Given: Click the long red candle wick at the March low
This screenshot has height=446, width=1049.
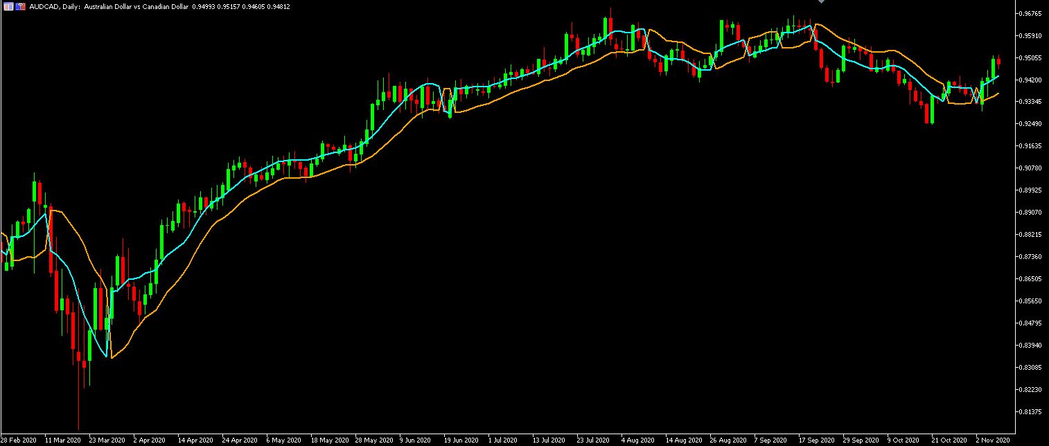Looking at the screenshot, I should (78, 402).
